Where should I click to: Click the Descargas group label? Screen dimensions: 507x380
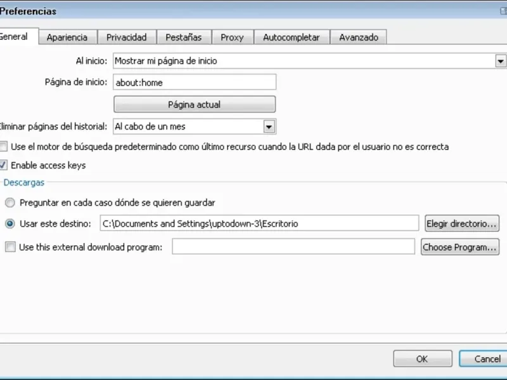[24, 182]
